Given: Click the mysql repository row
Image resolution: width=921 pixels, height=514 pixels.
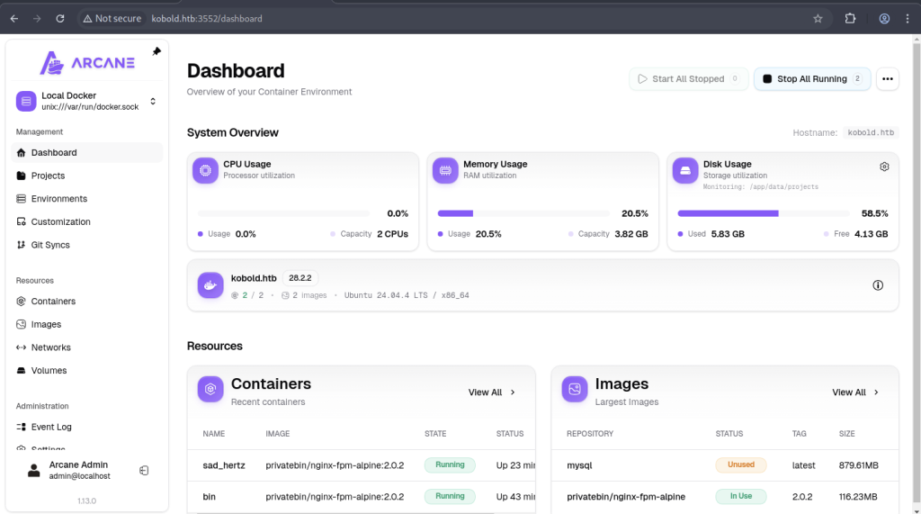Looking at the screenshot, I should click(725, 465).
